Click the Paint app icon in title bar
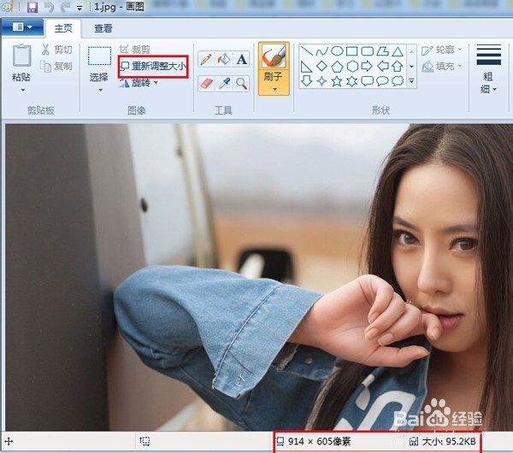This screenshot has width=513, height=453. [7, 7]
